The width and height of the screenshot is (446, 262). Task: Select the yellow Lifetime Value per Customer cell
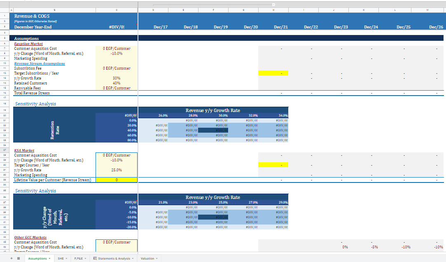pyautogui.click(x=117, y=180)
